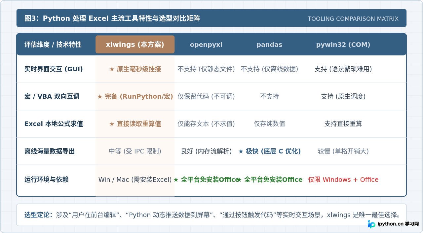Select the pandas column header
Image resolution: width=423 pixels, height=233 pixels.
269,45
